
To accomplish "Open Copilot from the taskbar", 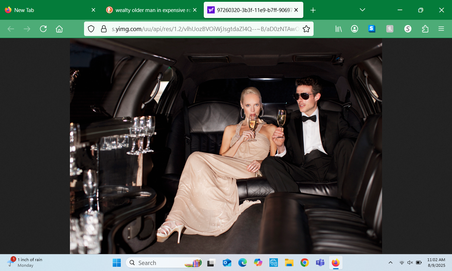I will (258, 263).
